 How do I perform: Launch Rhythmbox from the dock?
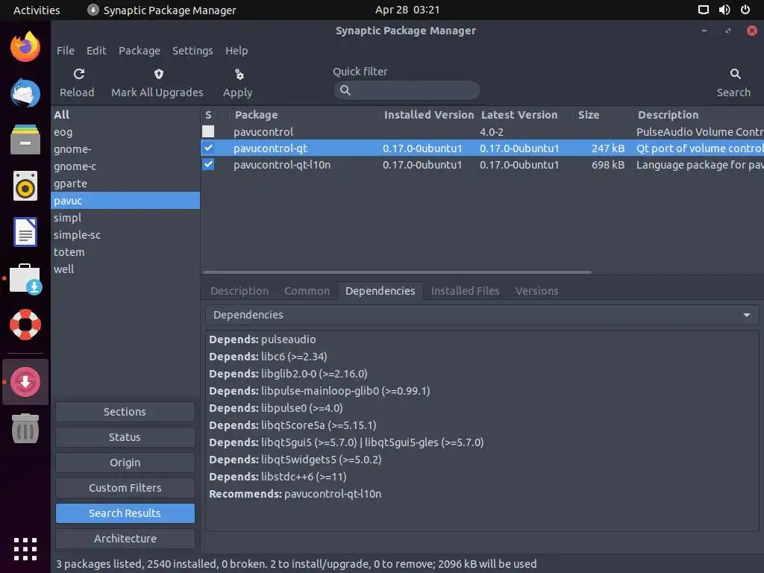click(x=25, y=186)
